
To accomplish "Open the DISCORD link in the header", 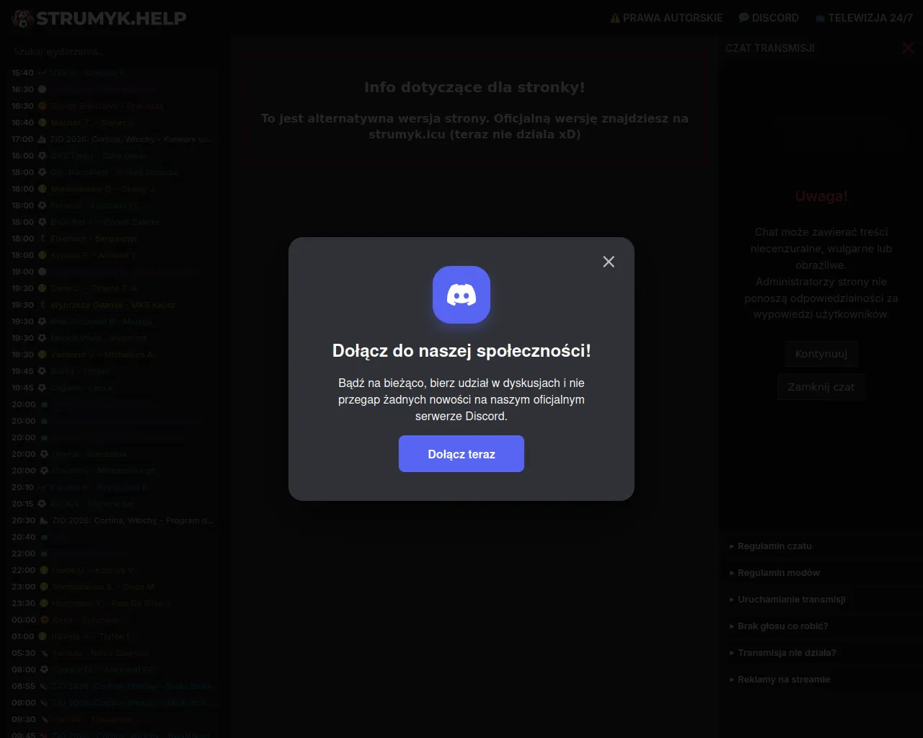I will click(769, 18).
